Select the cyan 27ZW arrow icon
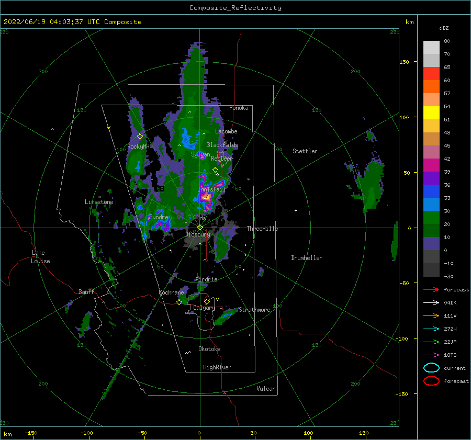471x440 pixels. [x=431, y=329]
